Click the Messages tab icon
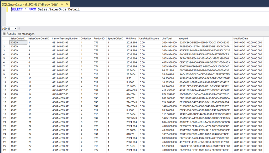This screenshot has width=269, height=153. 19,34
